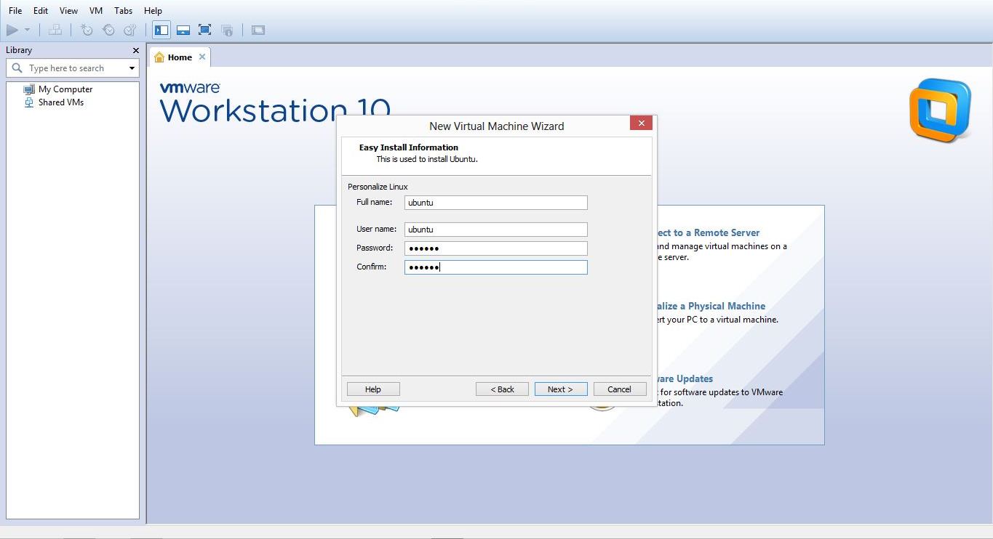This screenshot has height=539, width=993.
Task: Click the Confirm password field
Action: 496,267
